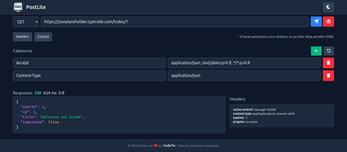Click the request URL input field
The image size is (347, 152).
point(175,22)
